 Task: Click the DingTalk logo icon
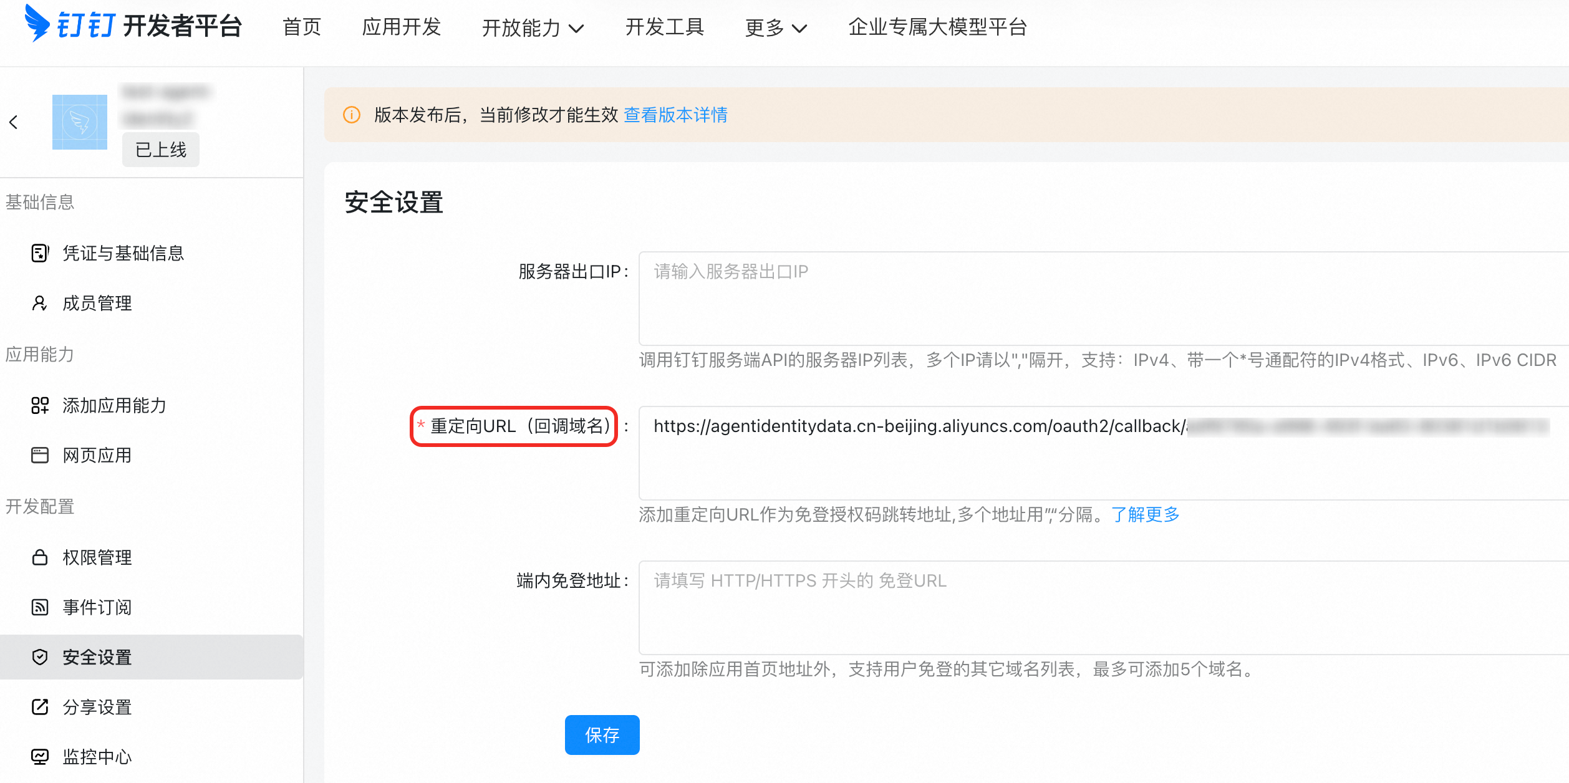[x=37, y=24]
